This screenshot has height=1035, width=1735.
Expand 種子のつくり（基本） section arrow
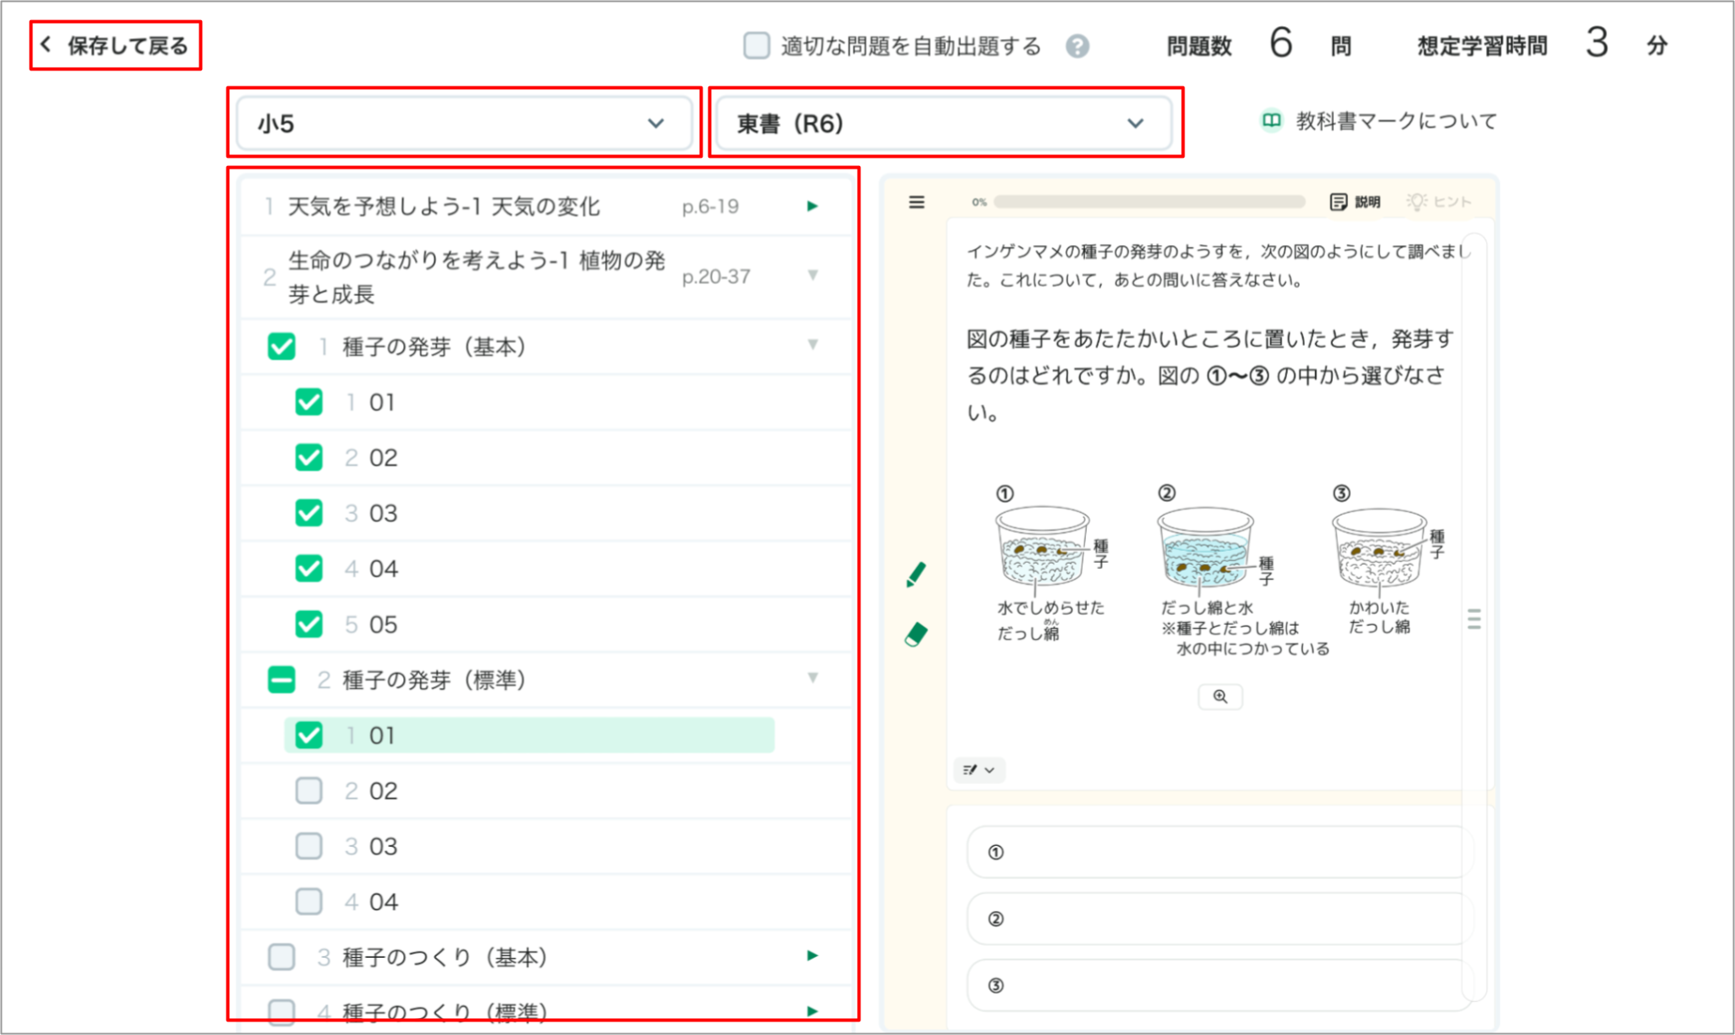click(x=812, y=955)
